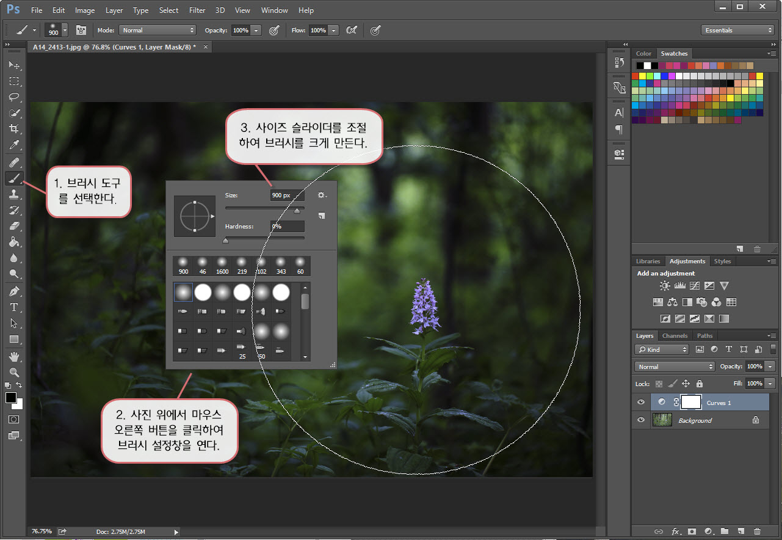Select the Spot Healing Brush tool

[x=14, y=162]
